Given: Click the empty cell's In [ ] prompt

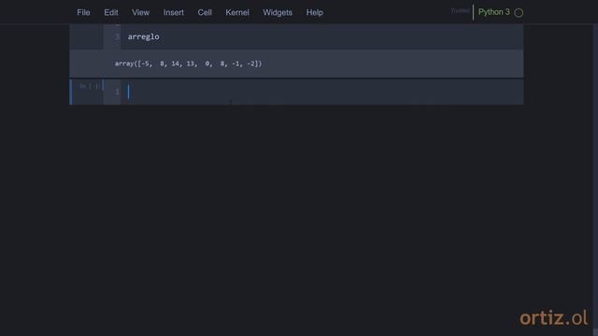Looking at the screenshot, I should pos(90,87).
